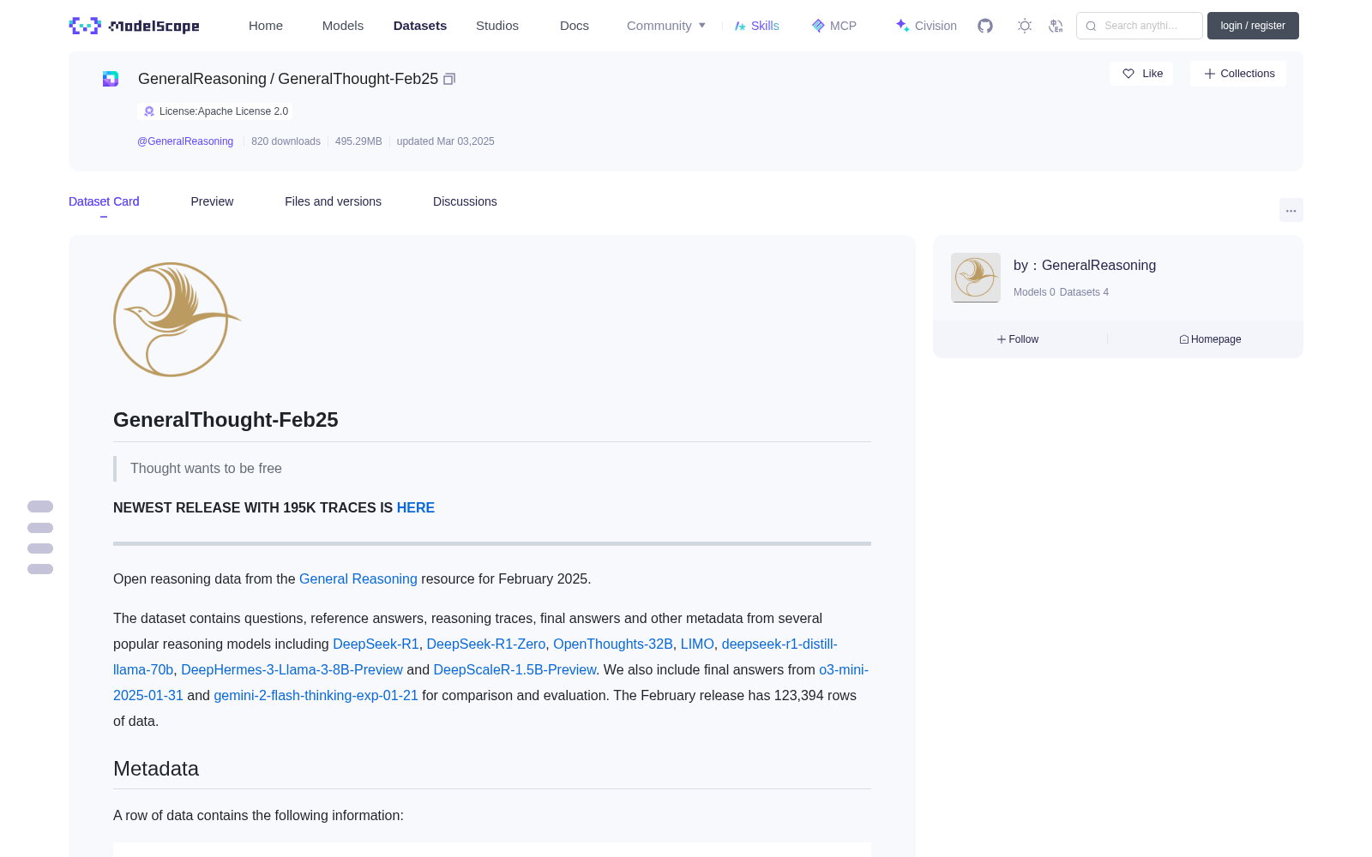
Task: Like this dataset with the heart button
Action: click(x=1141, y=74)
